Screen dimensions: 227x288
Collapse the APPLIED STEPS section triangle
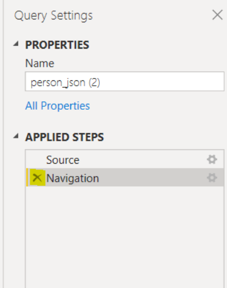tap(16, 135)
